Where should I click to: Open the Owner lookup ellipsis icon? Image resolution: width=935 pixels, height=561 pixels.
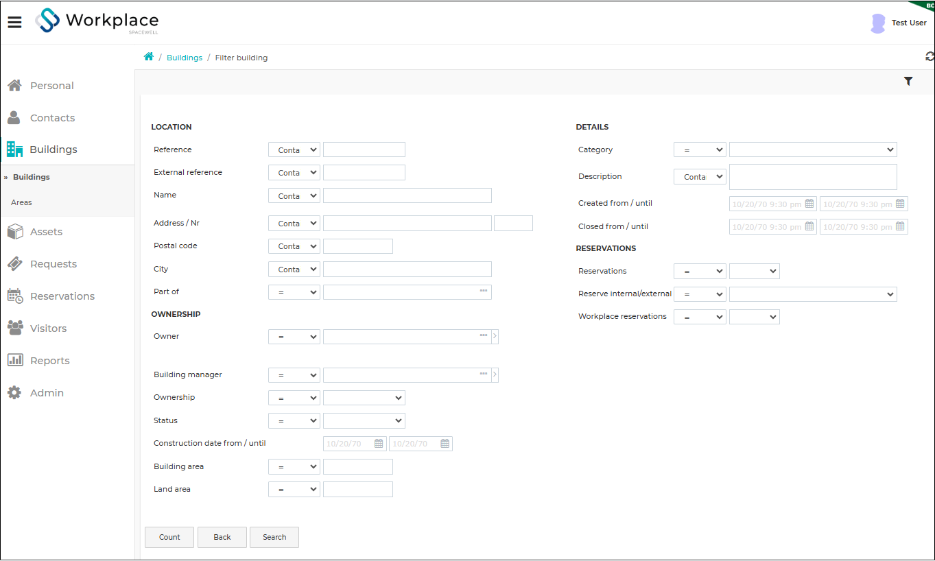pyautogui.click(x=484, y=336)
